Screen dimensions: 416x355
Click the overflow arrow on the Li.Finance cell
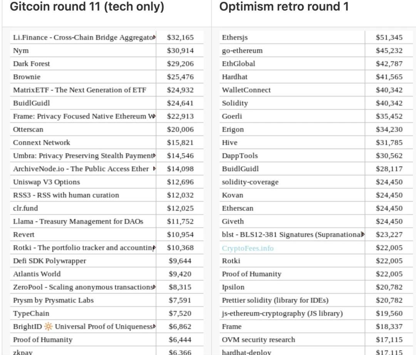tap(154, 37)
